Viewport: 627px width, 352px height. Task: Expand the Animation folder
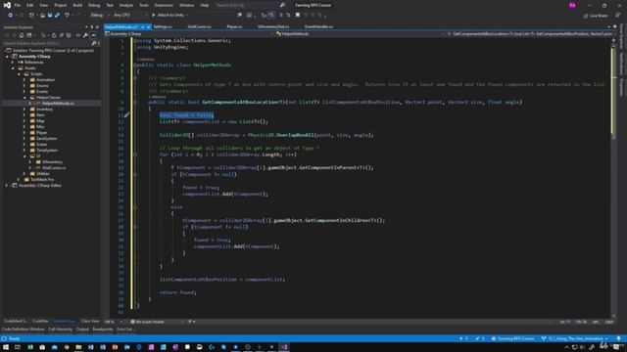[24, 80]
